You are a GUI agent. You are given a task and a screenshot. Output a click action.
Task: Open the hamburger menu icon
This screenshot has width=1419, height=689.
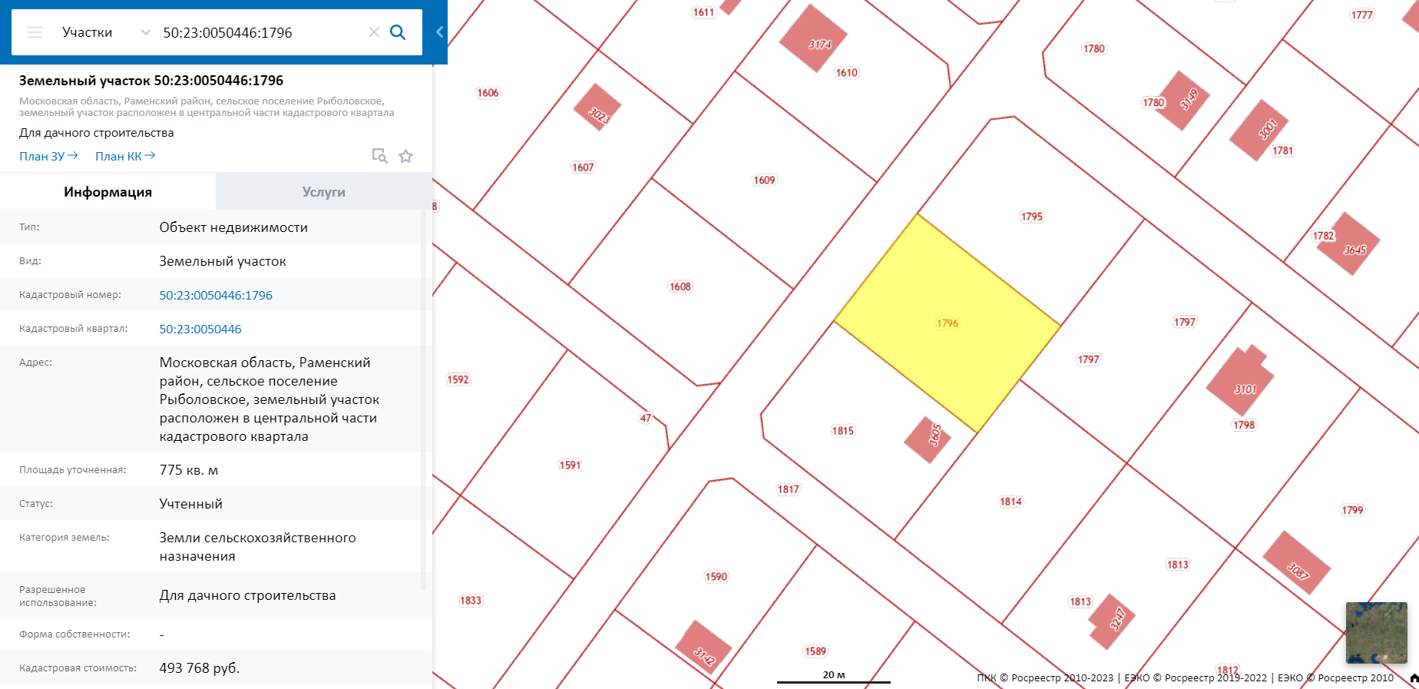click(x=35, y=32)
